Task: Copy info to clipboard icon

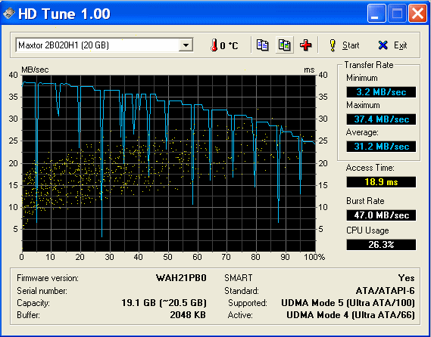Action: [262, 45]
